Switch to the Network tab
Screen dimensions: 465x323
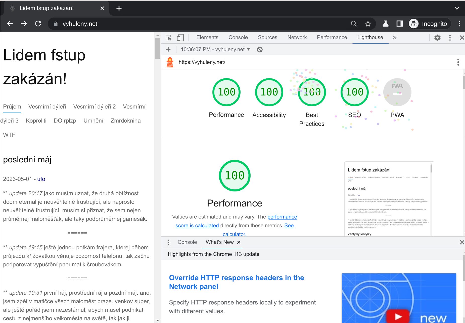pos(297,37)
